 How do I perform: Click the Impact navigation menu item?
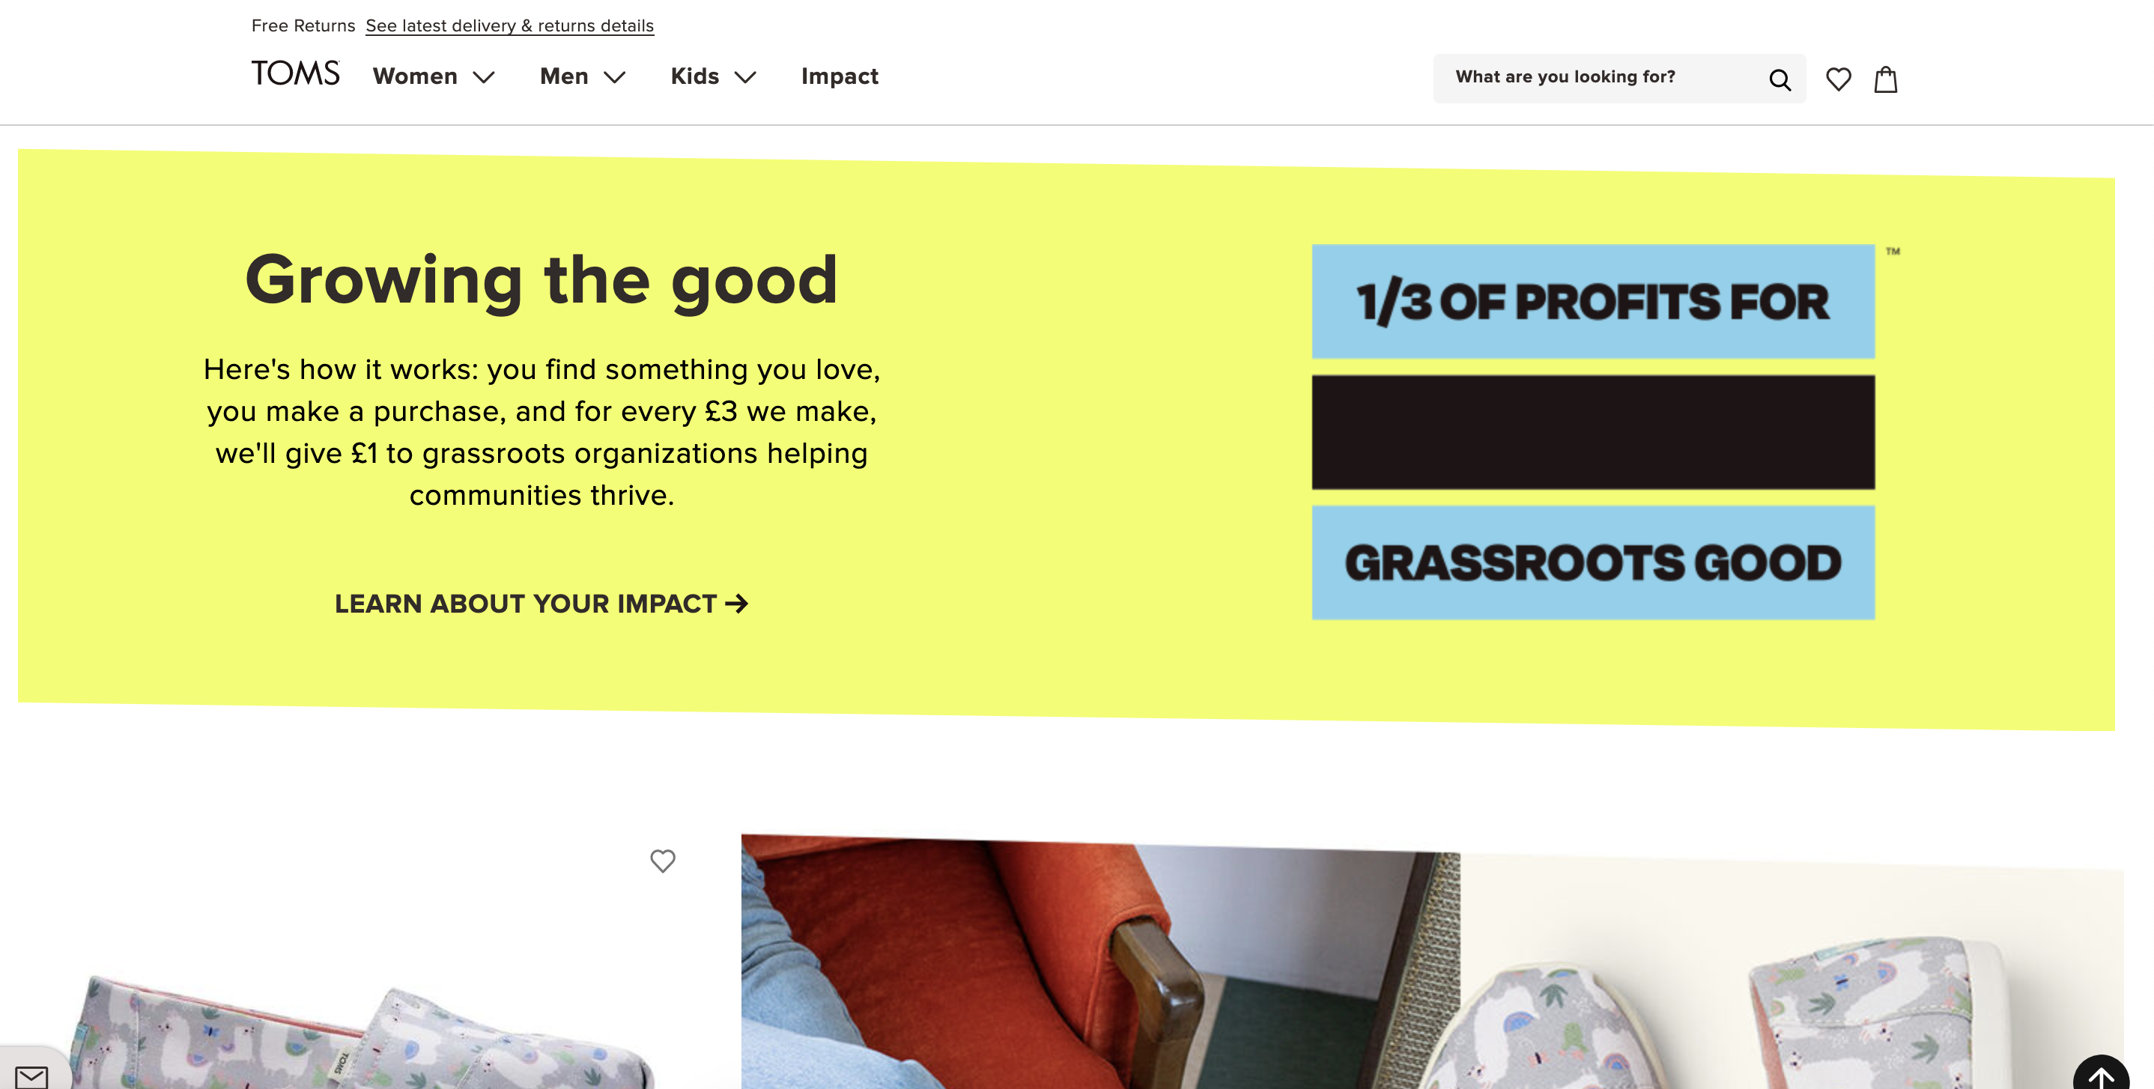click(x=840, y=76)
